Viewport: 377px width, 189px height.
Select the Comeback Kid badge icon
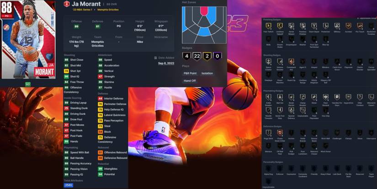pos(291,62)
